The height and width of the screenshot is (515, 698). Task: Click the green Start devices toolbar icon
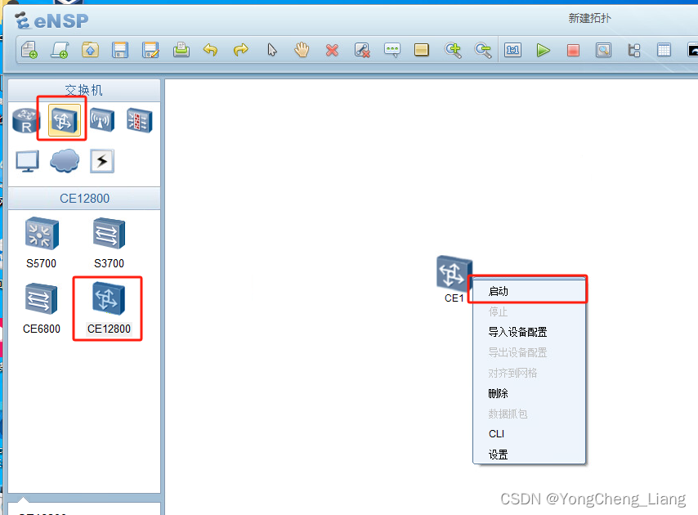tap(544, 50)
